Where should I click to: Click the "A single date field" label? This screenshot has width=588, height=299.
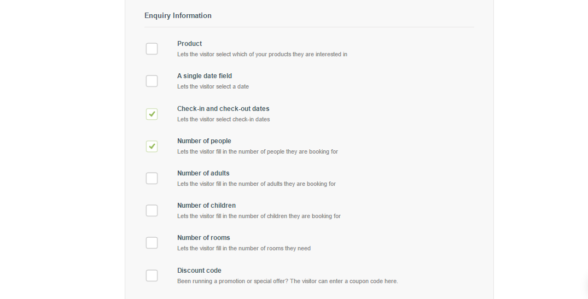pos(205,76)
